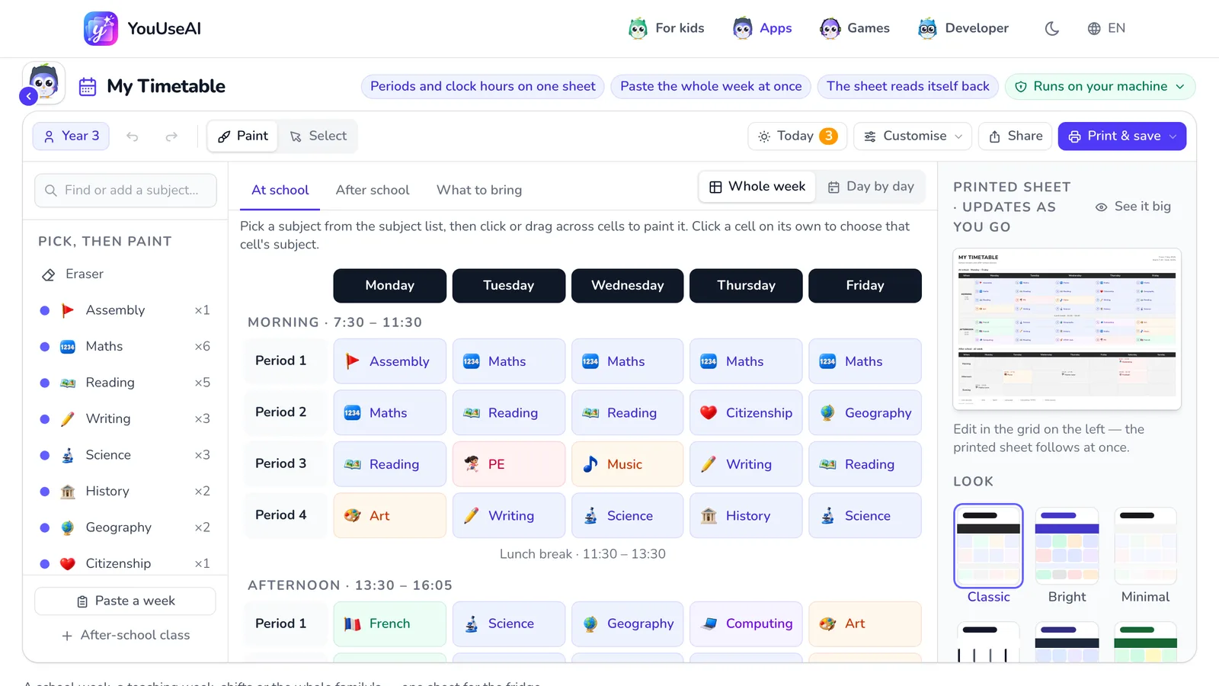Choose the Bright look style
This screenshot has width=1219, height=686.
[x=1067, y=556]
